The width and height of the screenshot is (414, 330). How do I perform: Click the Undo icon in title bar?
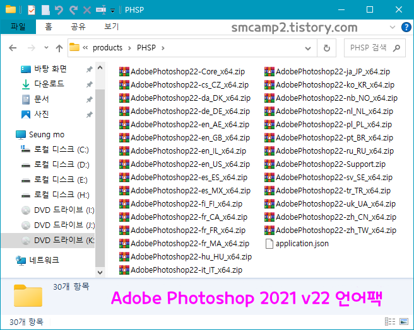click(x=59, y=10)
